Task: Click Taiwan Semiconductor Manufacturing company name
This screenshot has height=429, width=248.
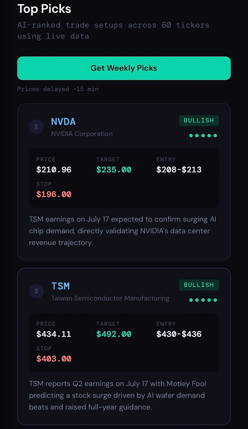Action: (110, 298)
